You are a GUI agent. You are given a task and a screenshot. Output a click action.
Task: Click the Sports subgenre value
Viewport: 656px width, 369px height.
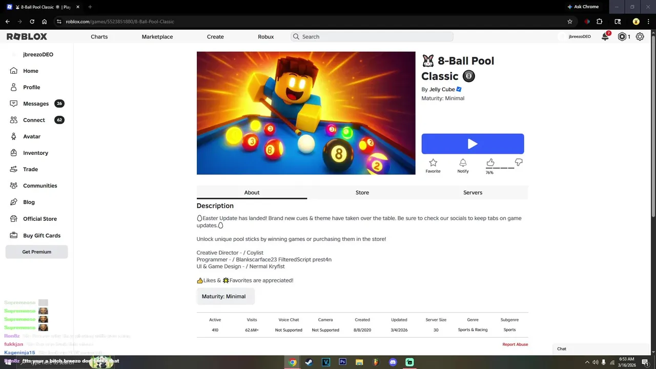(509, 330)
